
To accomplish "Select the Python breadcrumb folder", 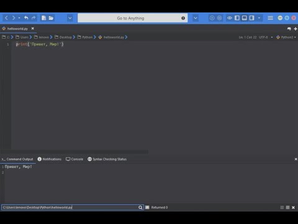I will click(85, 37).
